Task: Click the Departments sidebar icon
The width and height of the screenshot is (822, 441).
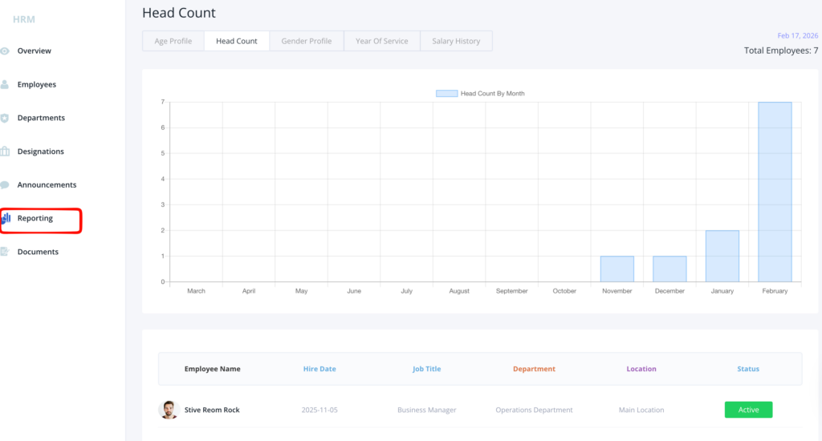Action: click(x=5, y=118)
